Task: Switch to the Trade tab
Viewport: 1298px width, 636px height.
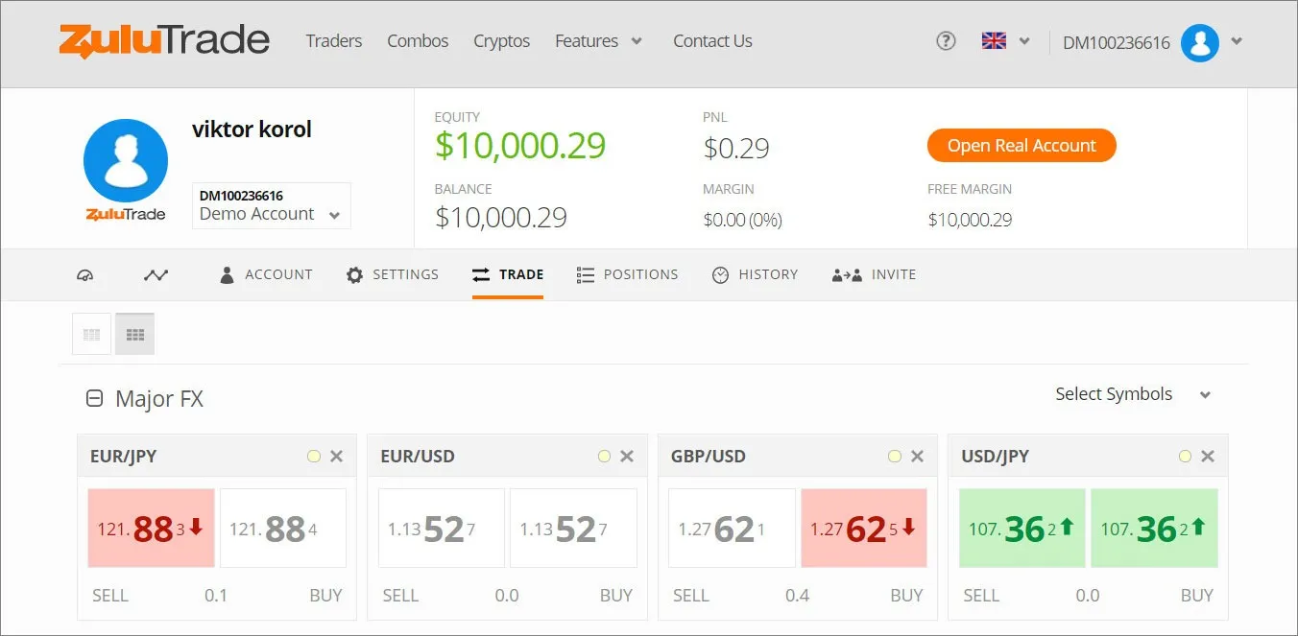Action: [508, 274]
